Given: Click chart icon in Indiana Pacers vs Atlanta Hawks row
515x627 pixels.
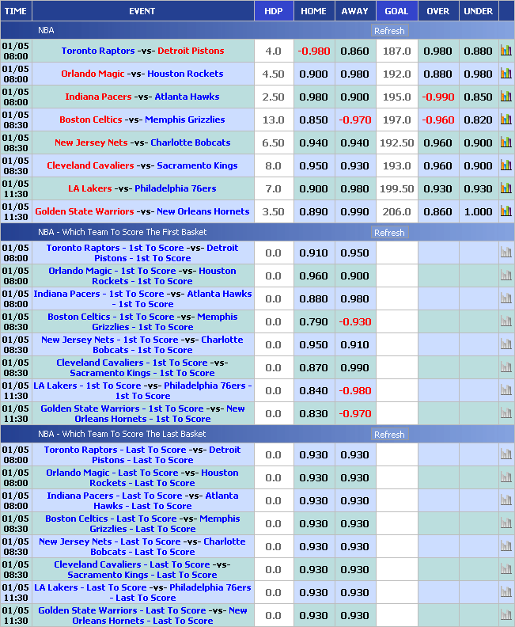Looking at the screenshot, I should pyautogui.click(x=506, y=97).
